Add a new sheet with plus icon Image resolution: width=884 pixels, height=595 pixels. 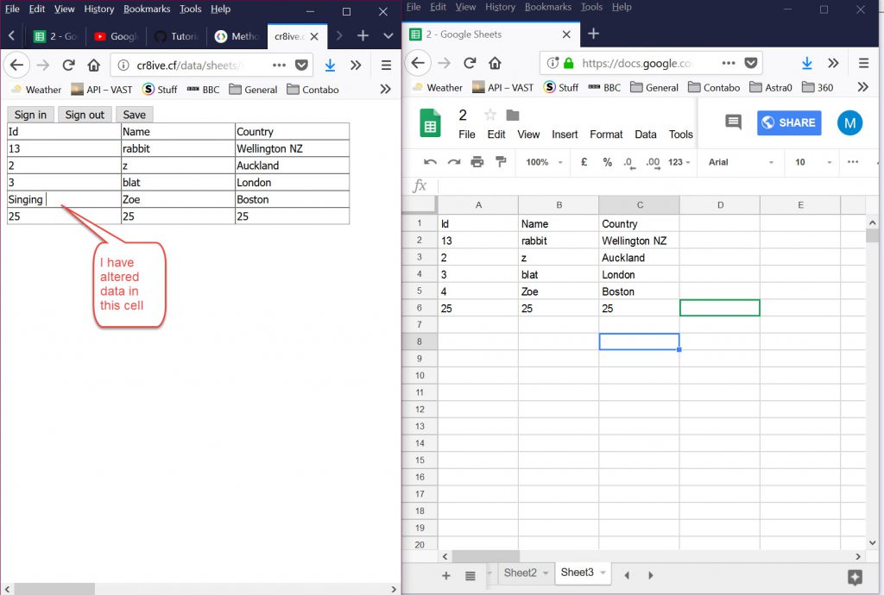click(x=446, y=575)
